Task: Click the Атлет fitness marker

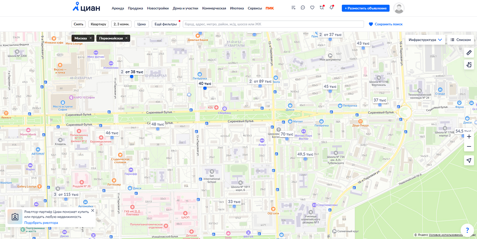Action: pyautogui.click(x=262, y=141)
